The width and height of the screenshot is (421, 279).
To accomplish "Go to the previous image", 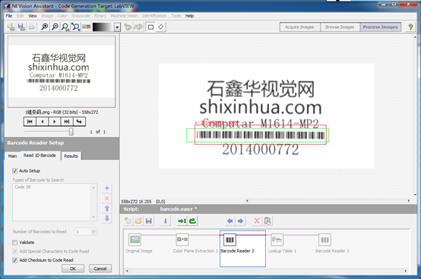I will 42,121.
